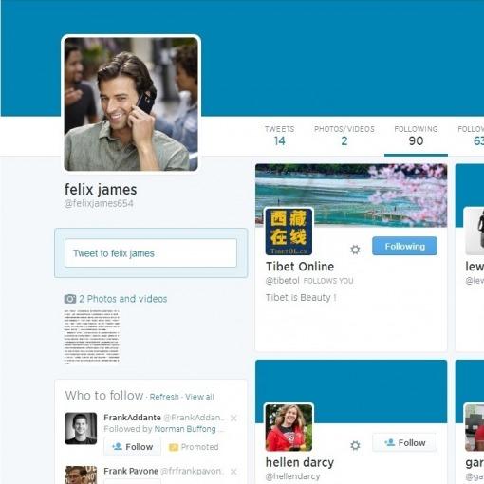The height and width of the screenshot is (484, 484).
Task: Dismiss the FrankAddante suggestion
Action: point(233,419)
